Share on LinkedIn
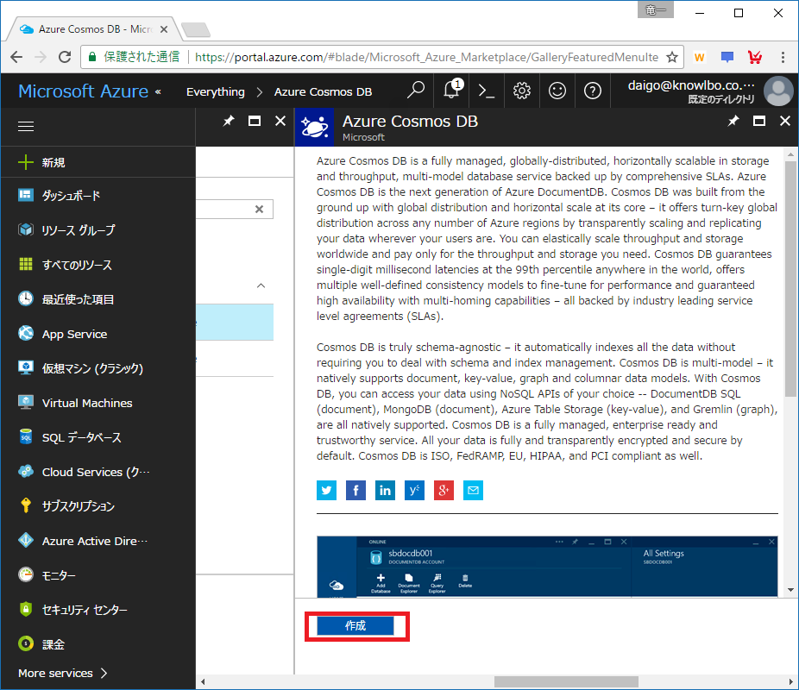The height and width of the screenshot is (690, 799). 385,491
